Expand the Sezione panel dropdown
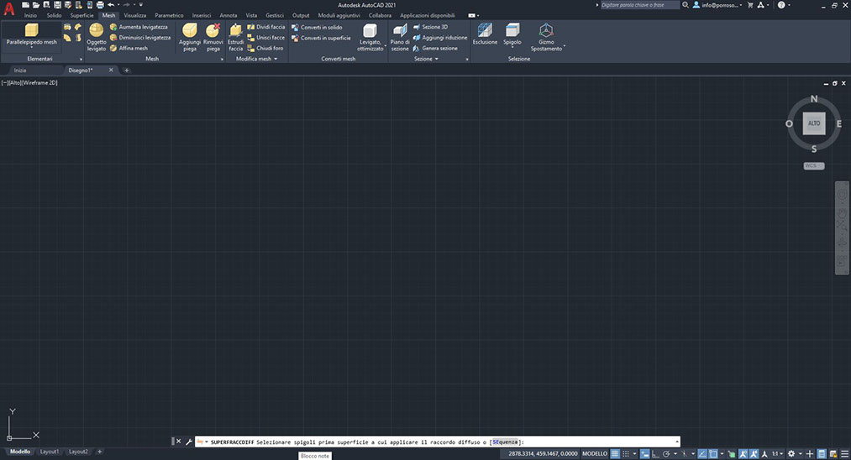 pyautogui.click(x=436, y=59)
